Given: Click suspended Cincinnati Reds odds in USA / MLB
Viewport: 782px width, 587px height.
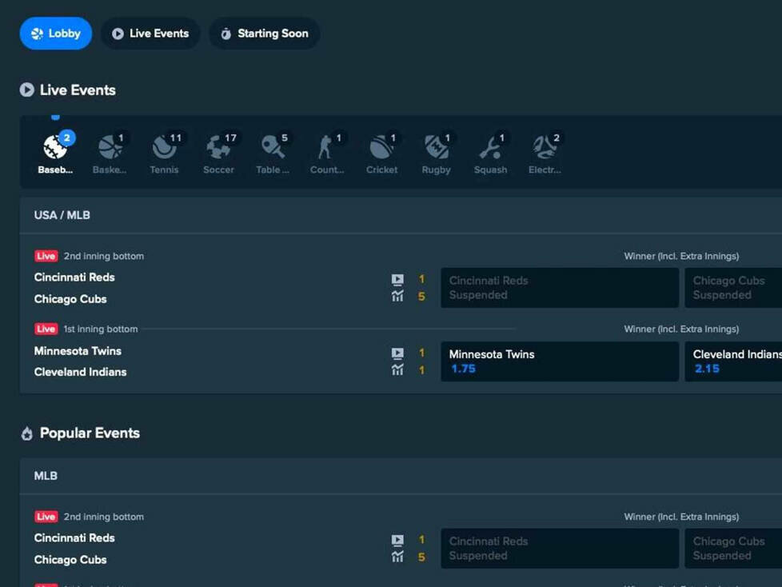Looking at the screenshot, I should coord(560,288).
